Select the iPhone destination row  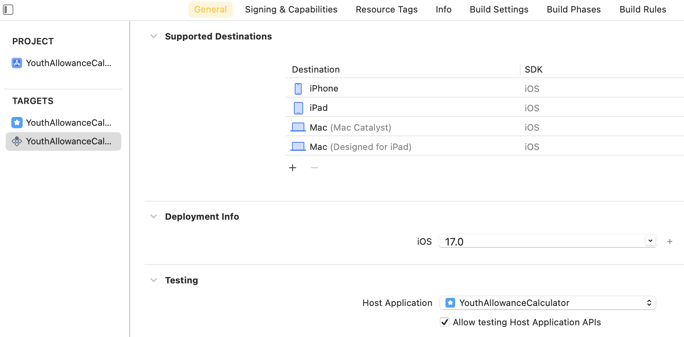[x=484, y=88]
